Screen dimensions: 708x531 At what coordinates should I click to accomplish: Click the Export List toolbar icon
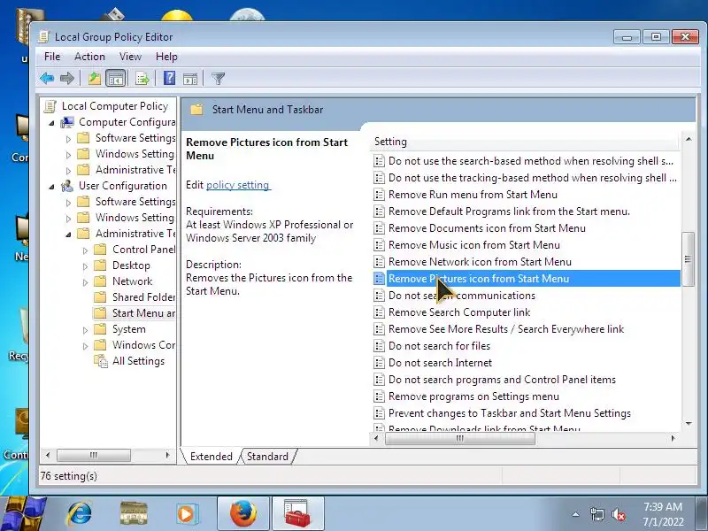tap(142, 79)
